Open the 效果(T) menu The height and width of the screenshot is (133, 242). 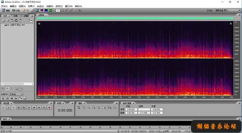tap(31, 6)
